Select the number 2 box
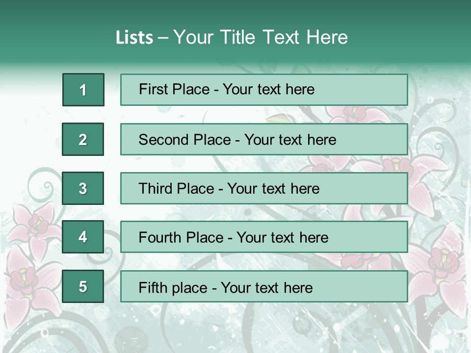This screenshot has width=471, height=353. 83,139
